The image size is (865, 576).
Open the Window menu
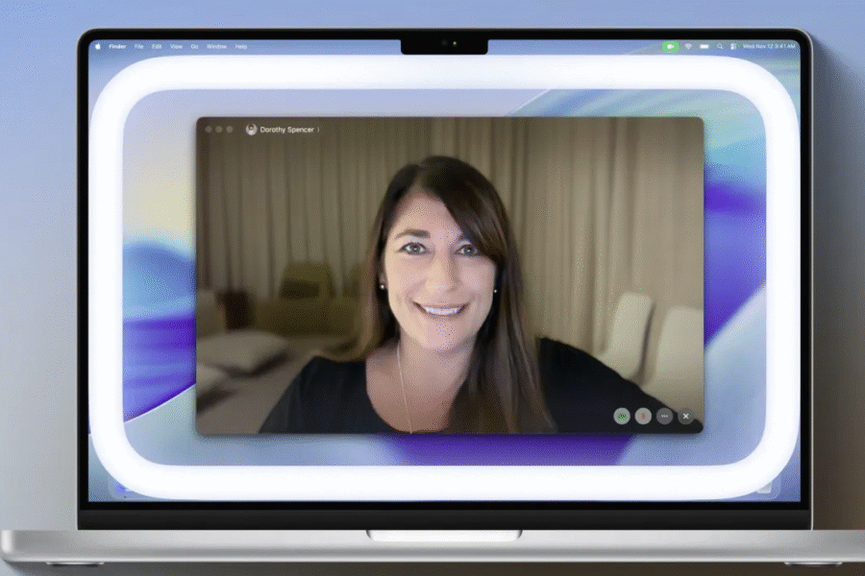tap(216, 46)
